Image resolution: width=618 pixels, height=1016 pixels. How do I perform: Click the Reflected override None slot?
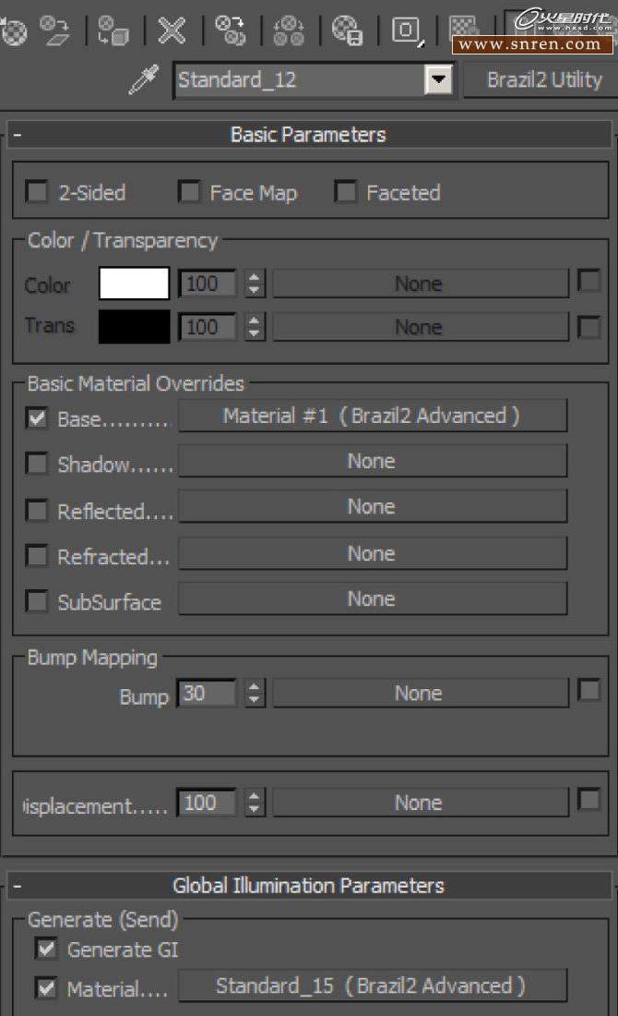coord(373,507)
